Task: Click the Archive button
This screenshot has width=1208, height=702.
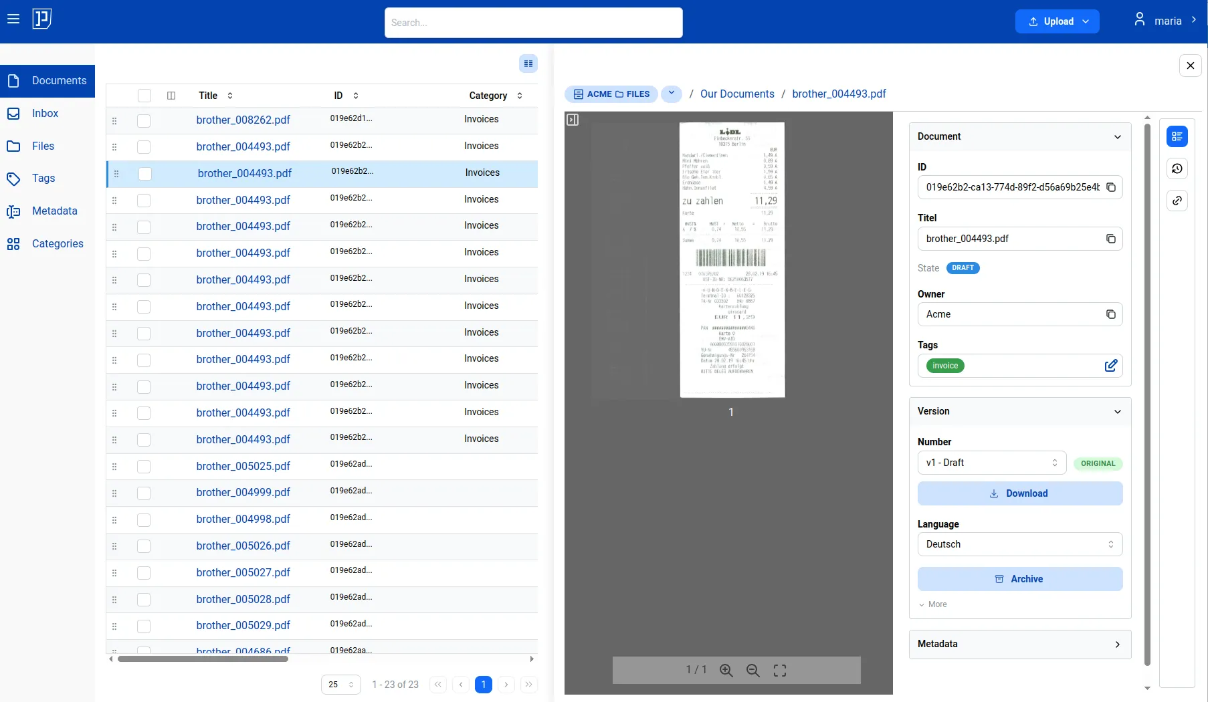Action: (1020, 579)
